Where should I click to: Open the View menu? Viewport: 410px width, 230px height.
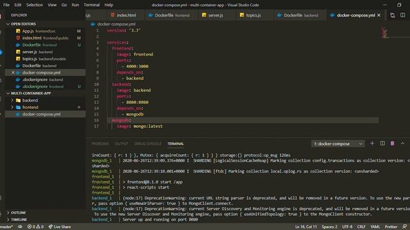52,5
